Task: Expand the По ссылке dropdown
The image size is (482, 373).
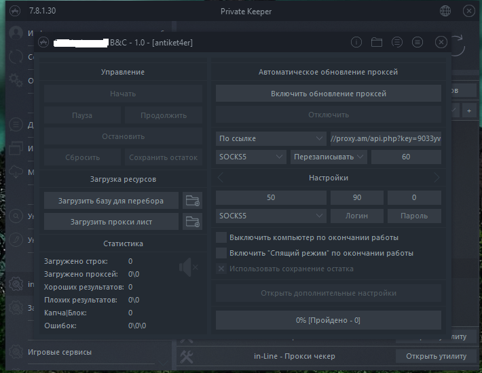Action: coord(271,138)
